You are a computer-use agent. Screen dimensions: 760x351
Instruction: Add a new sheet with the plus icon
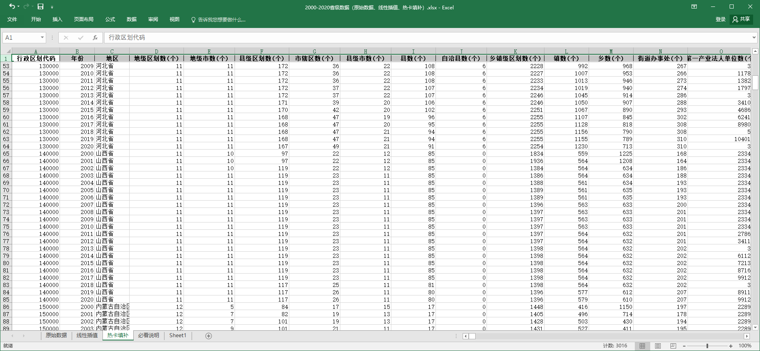[209, 336]
